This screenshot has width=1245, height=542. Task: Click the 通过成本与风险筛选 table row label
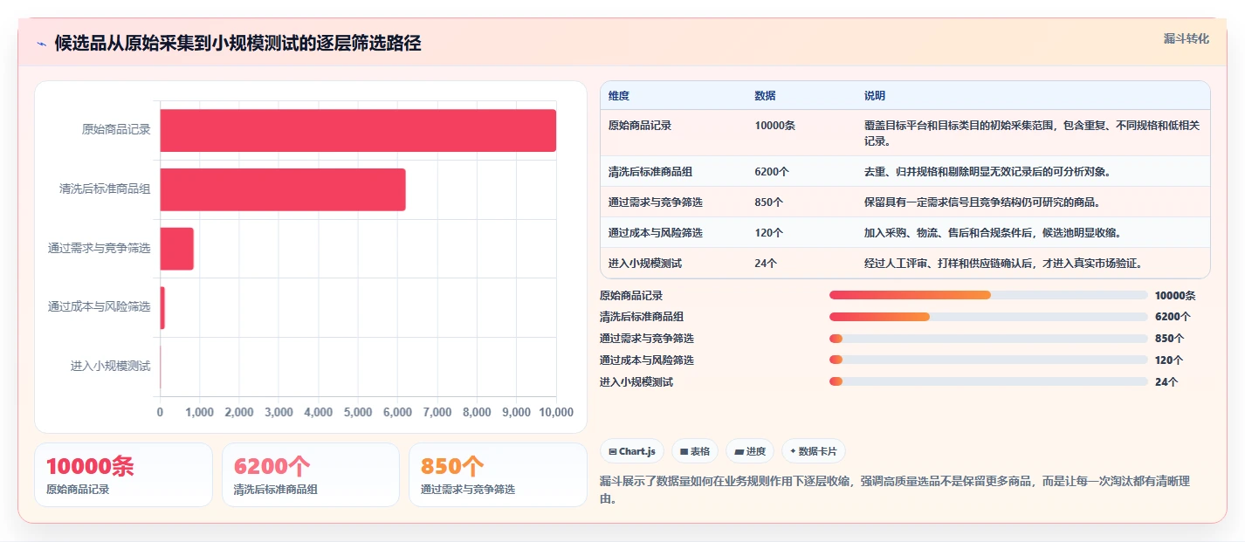pos(656,233)
